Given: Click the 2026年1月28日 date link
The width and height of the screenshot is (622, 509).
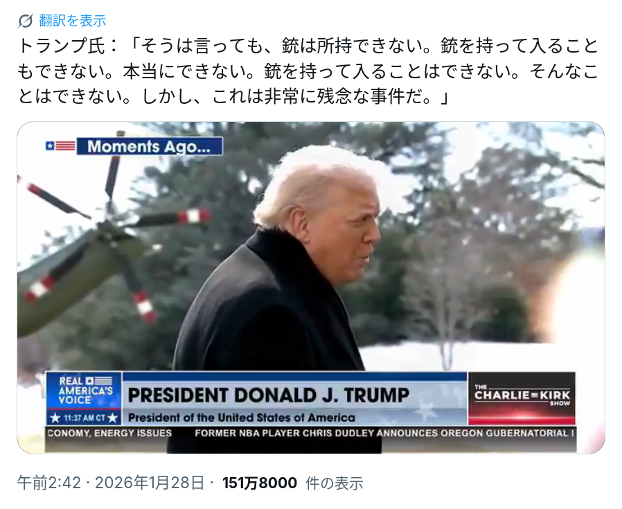Looking at the screenshot, I should click(150, 483).
